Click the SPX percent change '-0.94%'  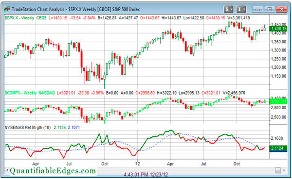[x=89, y=18]
